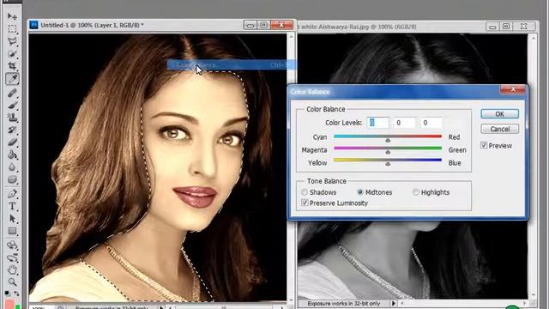549x309 pixels.
Task: Select the Horizontal Type tool
Action: click(12, 206)
